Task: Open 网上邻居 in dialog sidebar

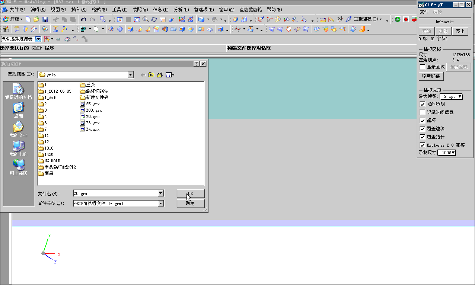Action: pos(18,167)
